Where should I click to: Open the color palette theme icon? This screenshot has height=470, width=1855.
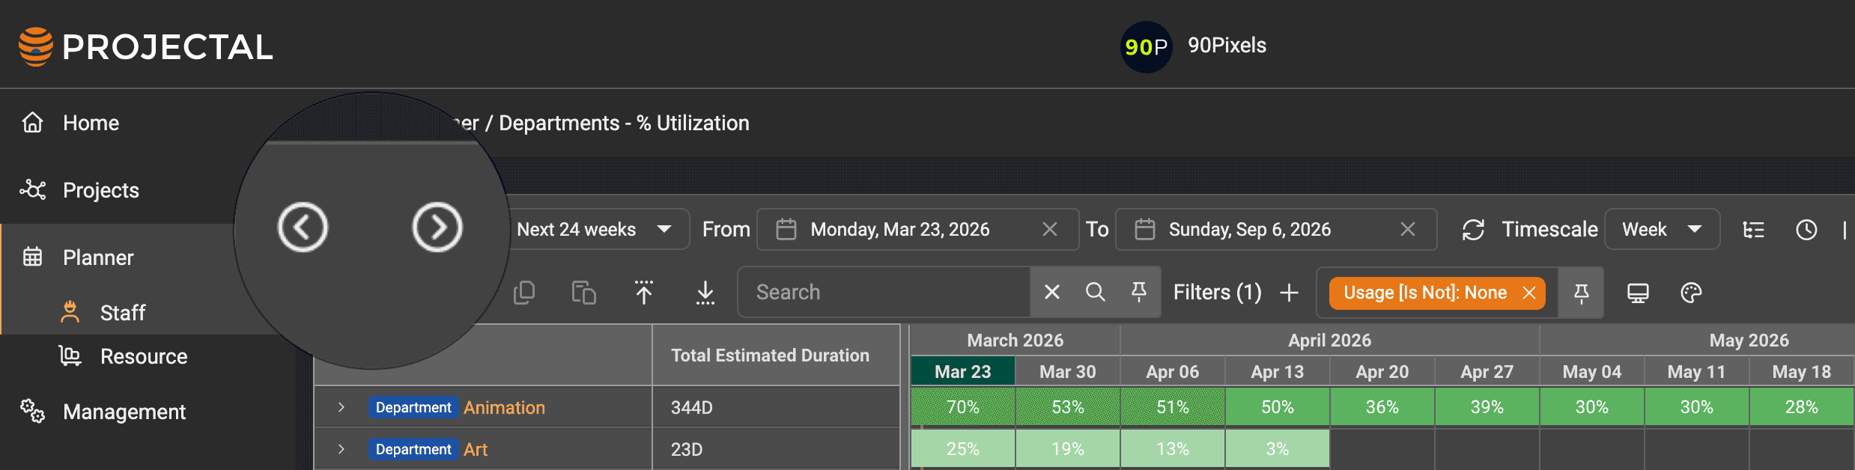click(x=1691, y=293)
